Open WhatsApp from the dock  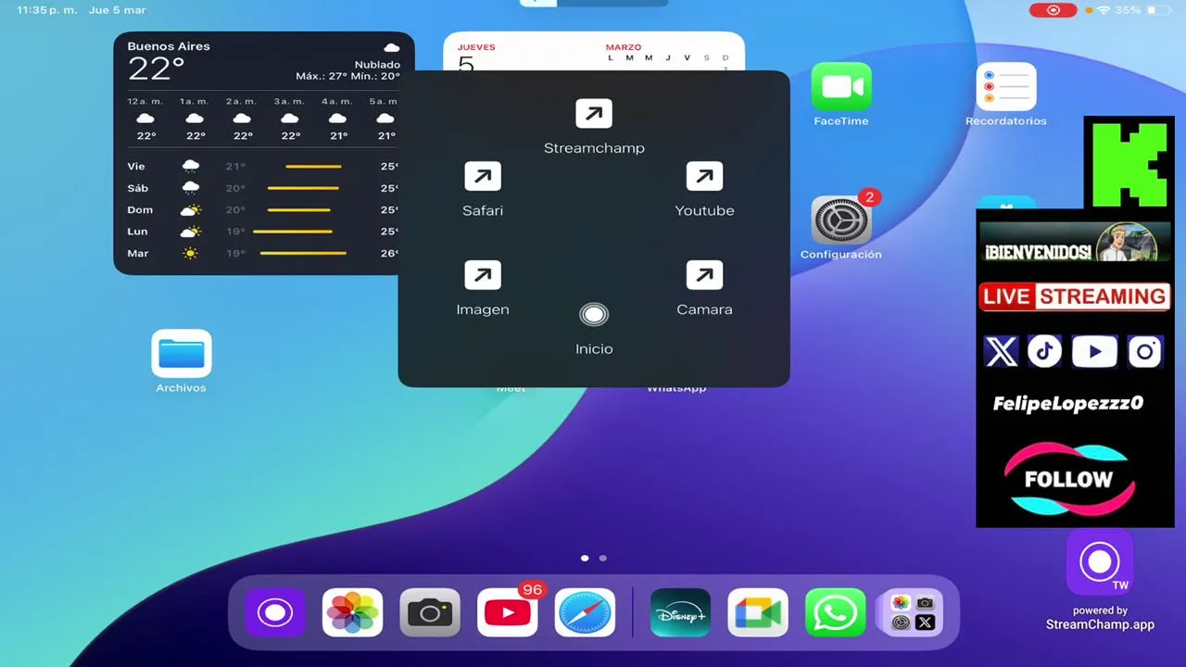click(x=836, y=613)
